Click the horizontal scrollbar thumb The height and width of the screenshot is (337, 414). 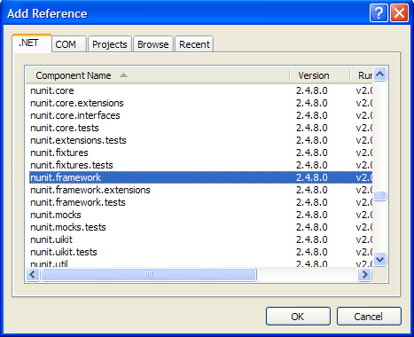click(x=149, y=275)
